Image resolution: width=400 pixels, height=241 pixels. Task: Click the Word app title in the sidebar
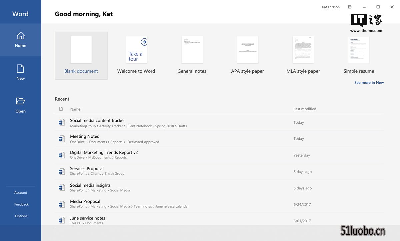[20, 14]
